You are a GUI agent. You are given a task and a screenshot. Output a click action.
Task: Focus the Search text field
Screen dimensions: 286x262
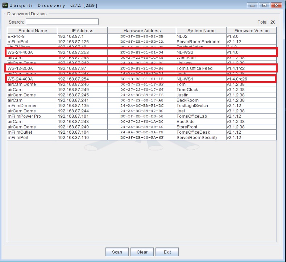tap(62, 22)
